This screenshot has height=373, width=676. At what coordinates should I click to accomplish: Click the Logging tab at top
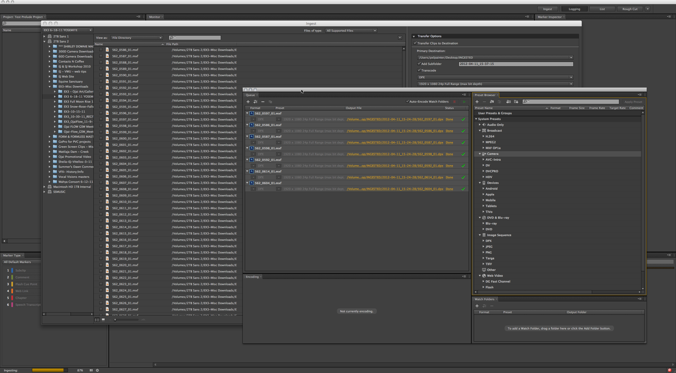pos(574,9)
